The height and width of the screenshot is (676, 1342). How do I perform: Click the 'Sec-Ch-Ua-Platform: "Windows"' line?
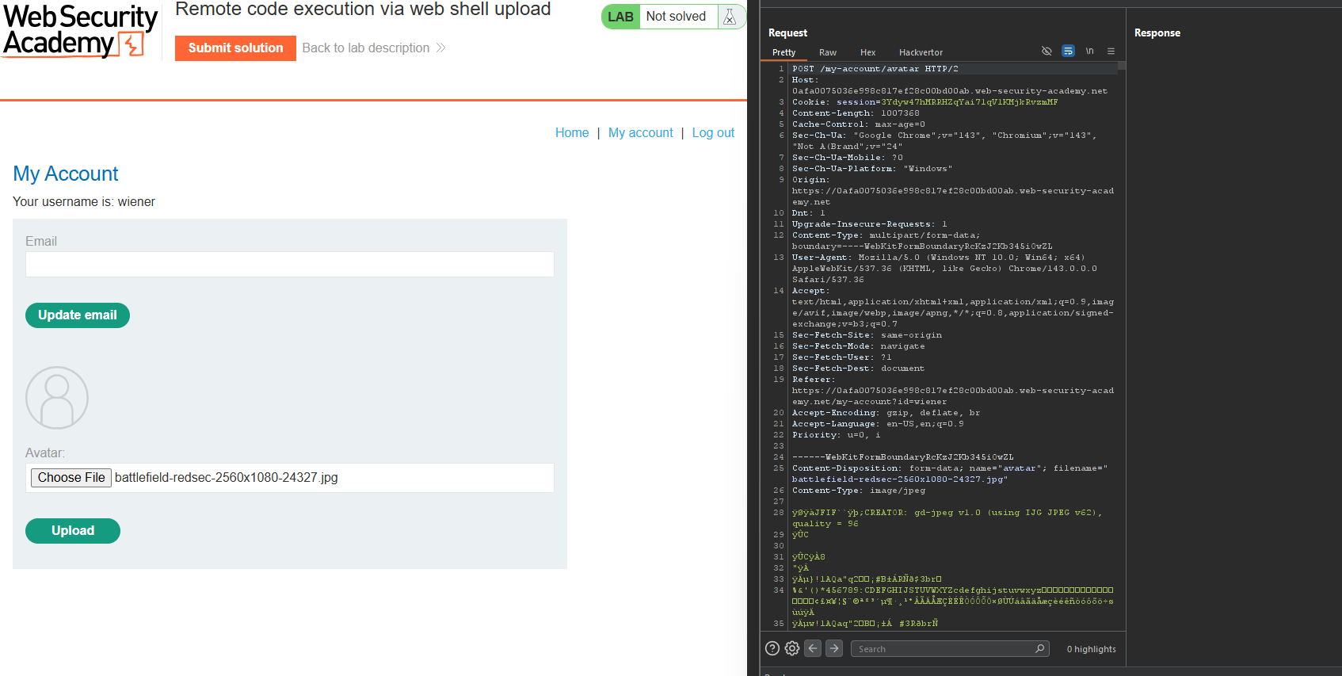click(x=872, y=169)
